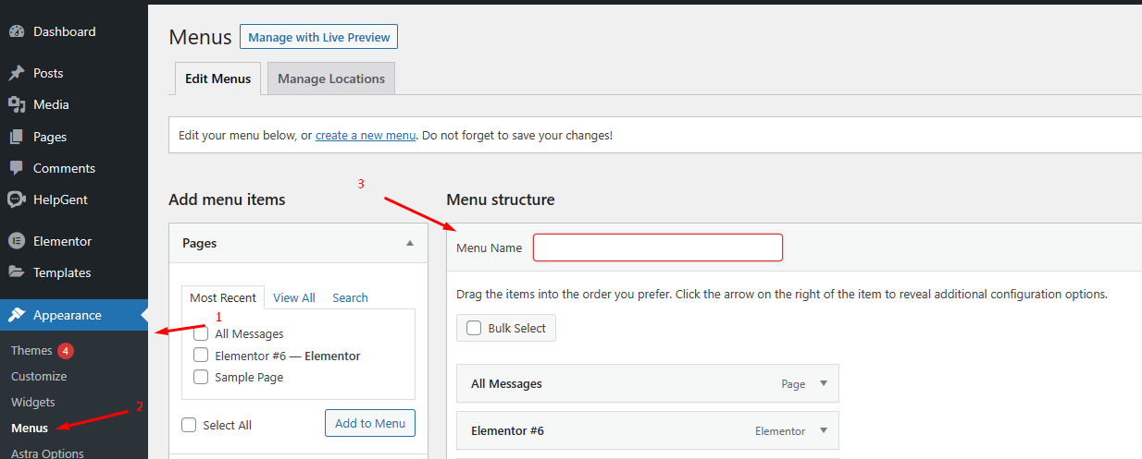
Task: Go to Menus submenu
Action: [30, 429]
